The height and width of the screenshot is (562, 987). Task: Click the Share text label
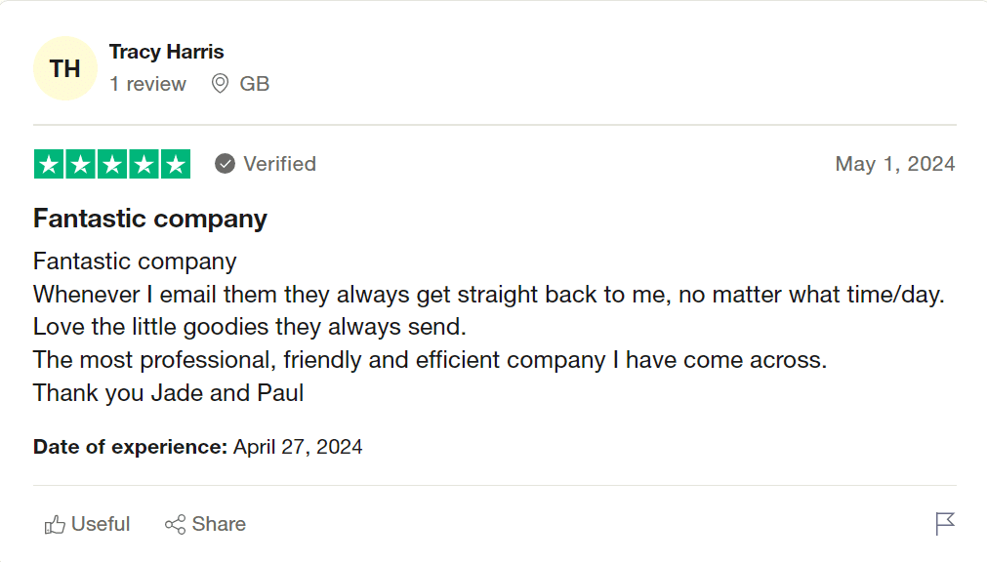coord(219,524)
